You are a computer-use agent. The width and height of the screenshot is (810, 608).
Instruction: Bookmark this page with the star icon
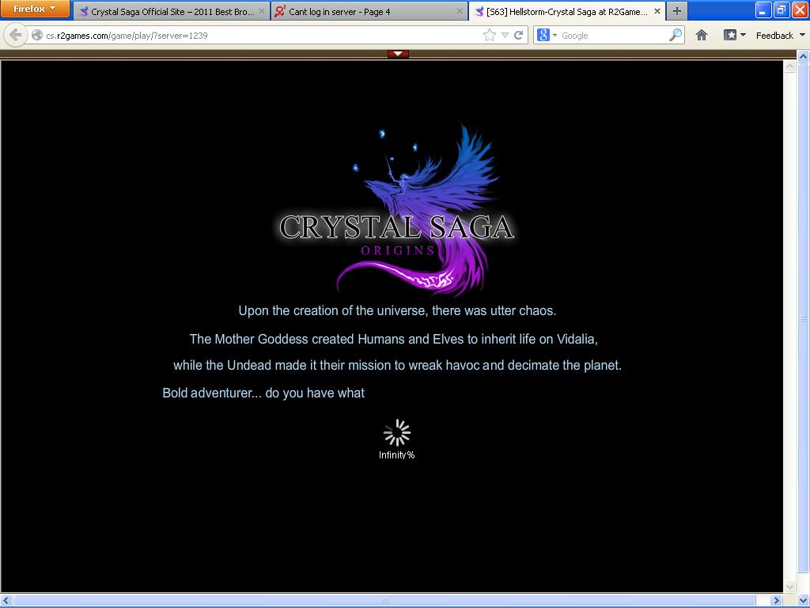(x=490, y=35)
